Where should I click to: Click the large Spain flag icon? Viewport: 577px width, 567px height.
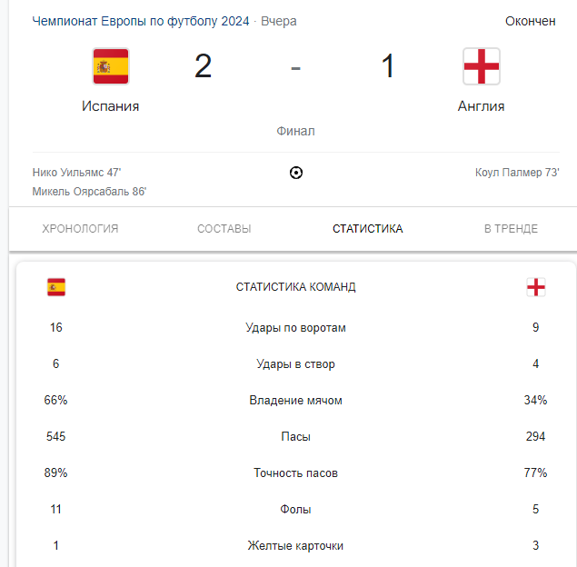point(111,66)
